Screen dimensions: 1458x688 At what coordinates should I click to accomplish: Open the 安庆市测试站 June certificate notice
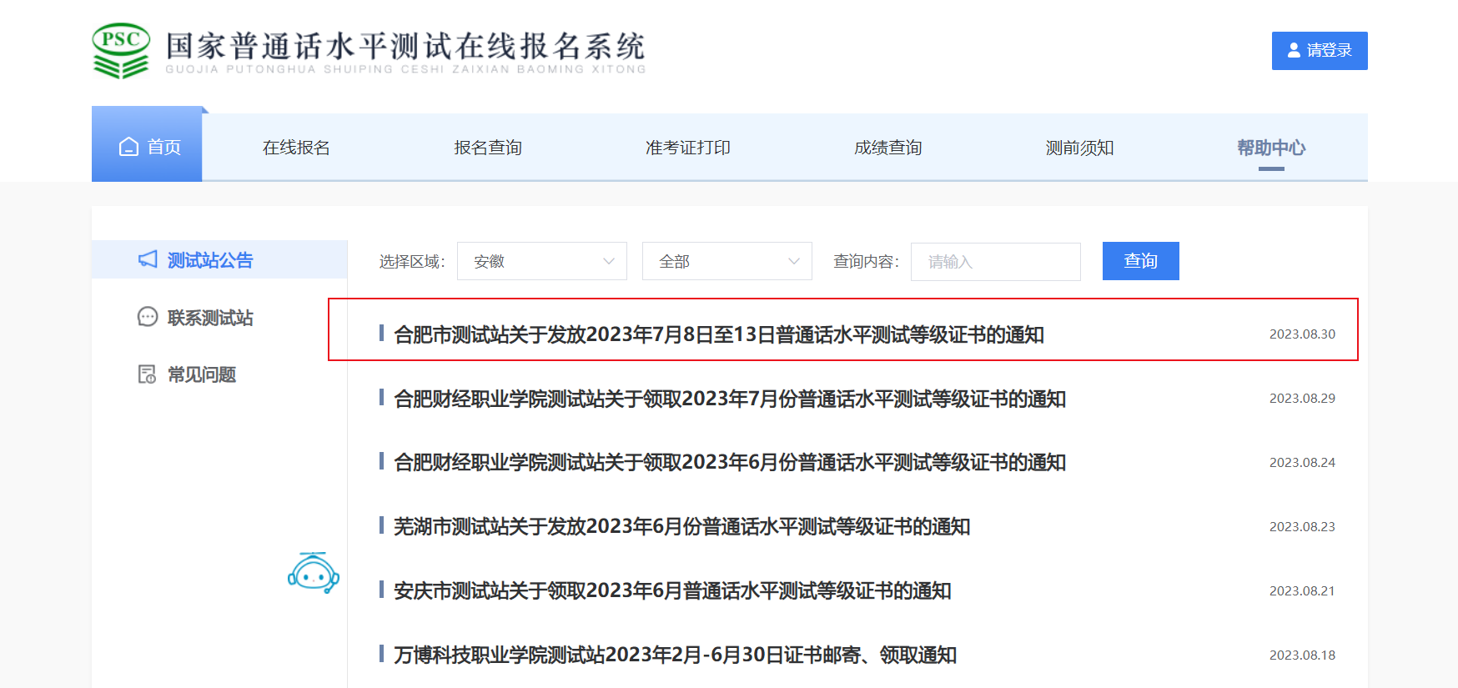[x=672, y=590]
